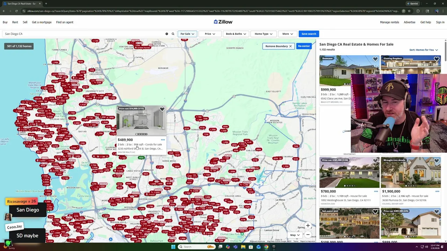Open more options on the $489,900 popup
Image resolution: width=447 pixels, height=251 pixels.
[x=163, y=140]
